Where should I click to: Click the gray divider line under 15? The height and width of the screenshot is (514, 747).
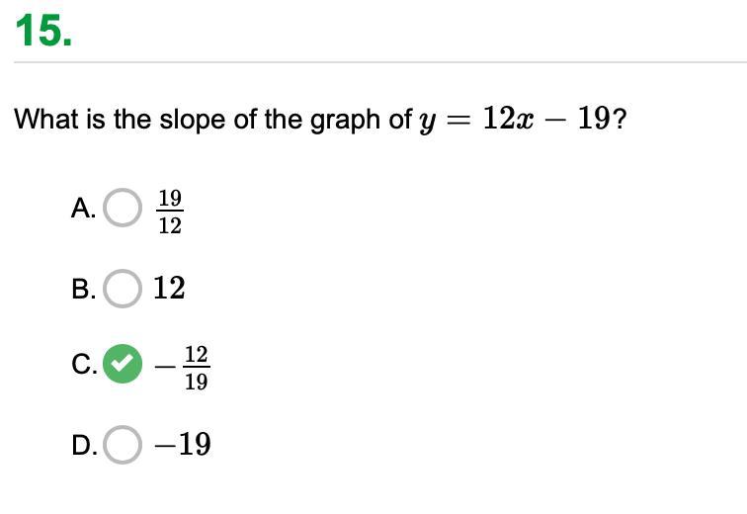[x=380, y=62]
